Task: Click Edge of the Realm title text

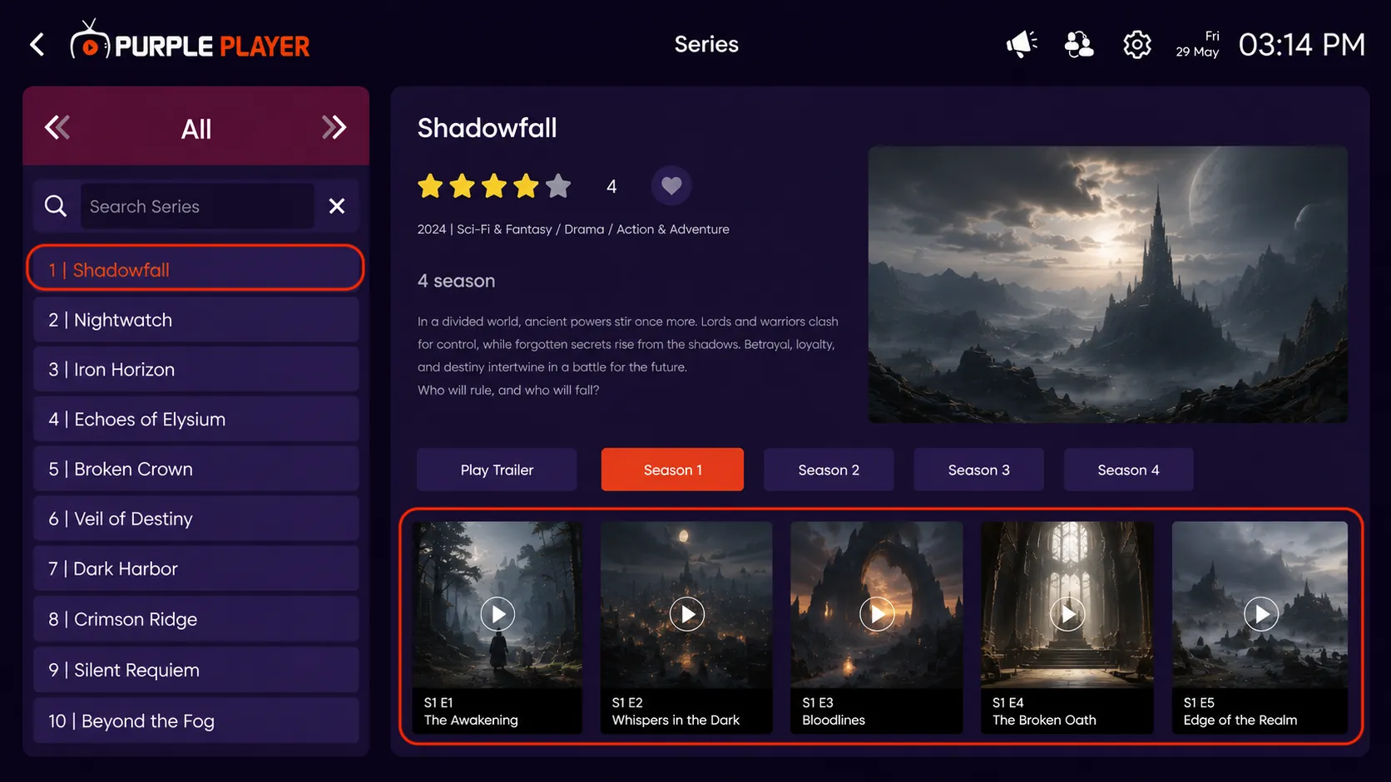Action: (x=1240, y=720)
